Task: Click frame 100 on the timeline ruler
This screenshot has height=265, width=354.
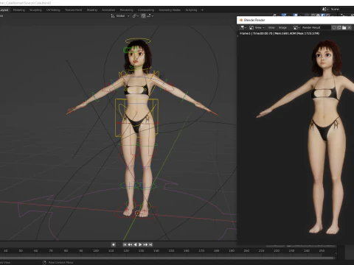Action: point(96,251)
